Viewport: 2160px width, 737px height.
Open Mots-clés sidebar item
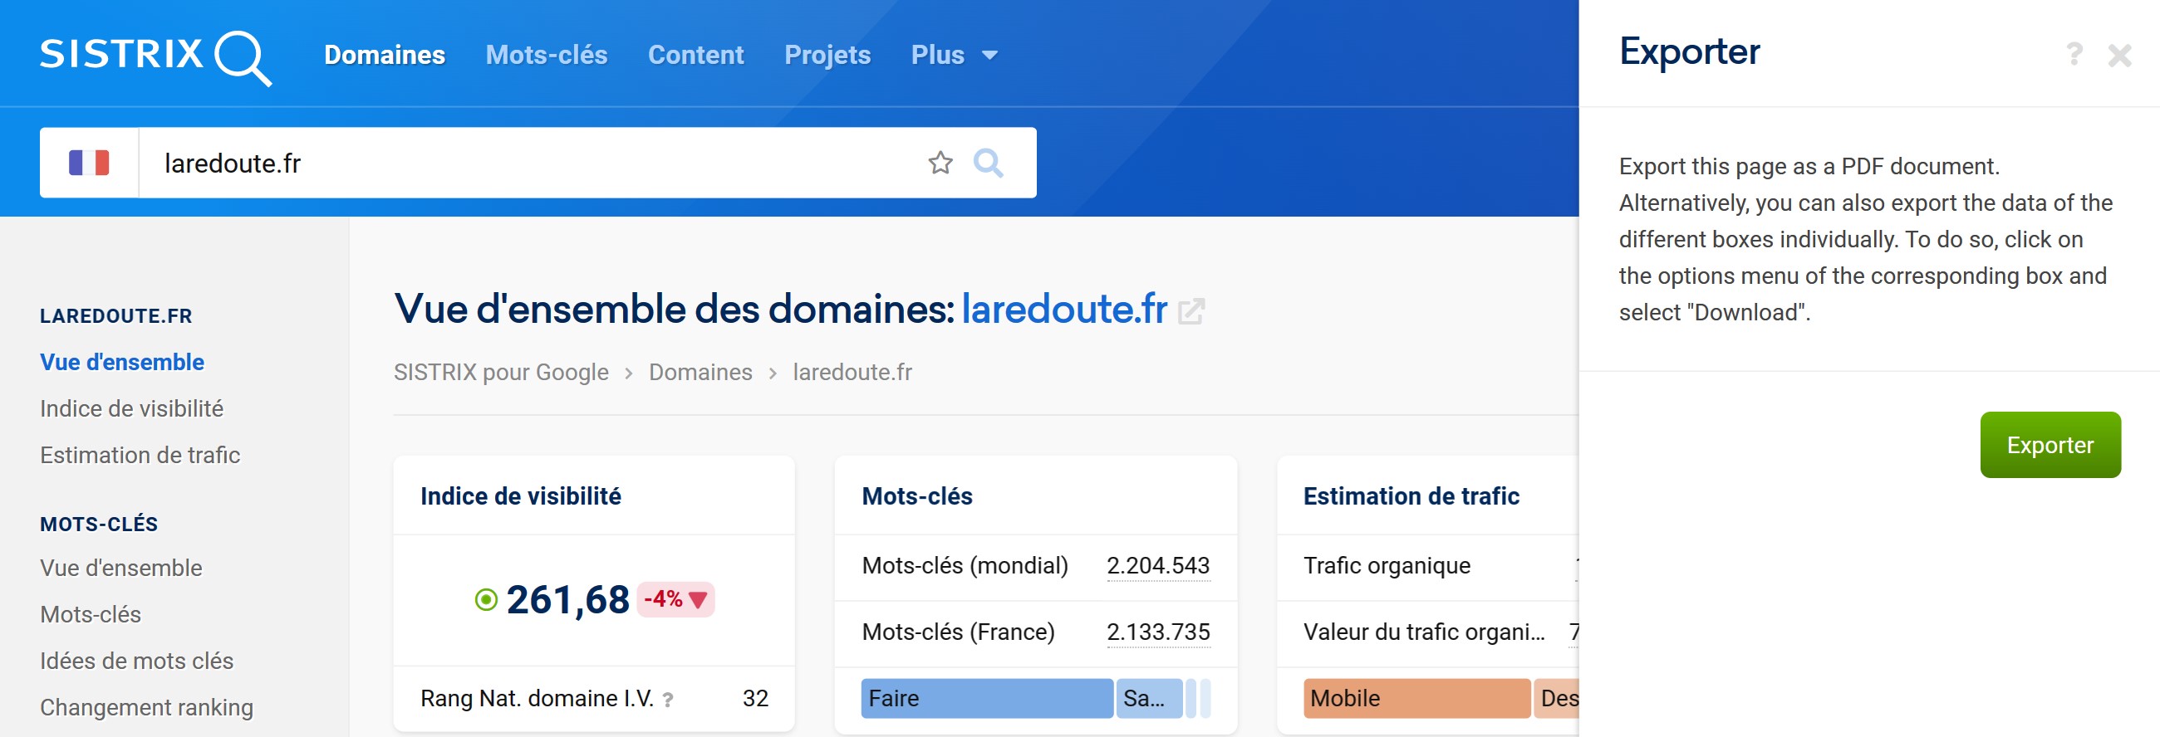pyautogui.click(x=91, y=615)
